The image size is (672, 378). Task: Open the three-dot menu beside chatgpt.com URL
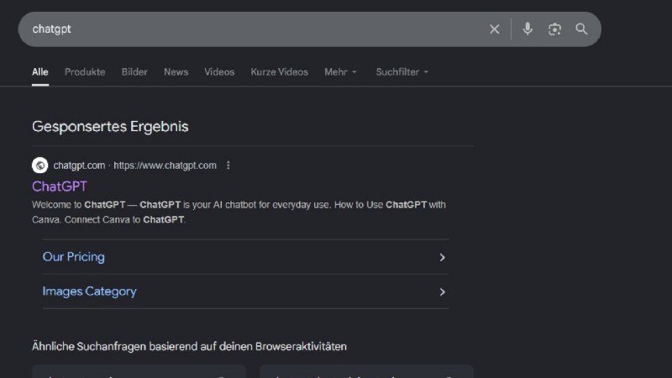click(x=228, y=165)
